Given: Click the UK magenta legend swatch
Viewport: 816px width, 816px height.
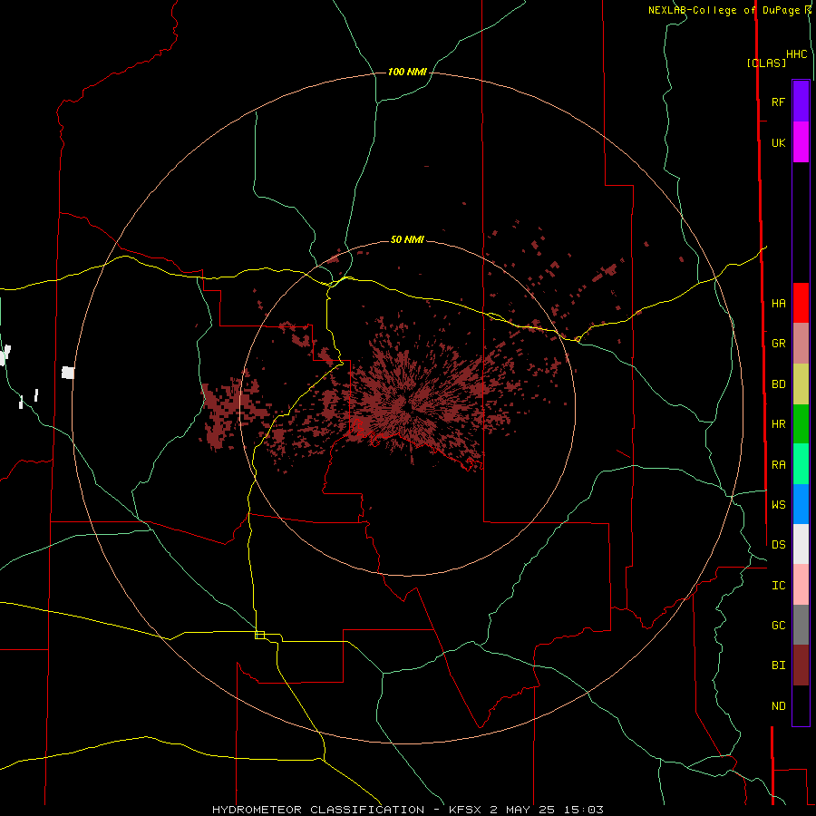Looking at the screenshot, I should 801,142.
